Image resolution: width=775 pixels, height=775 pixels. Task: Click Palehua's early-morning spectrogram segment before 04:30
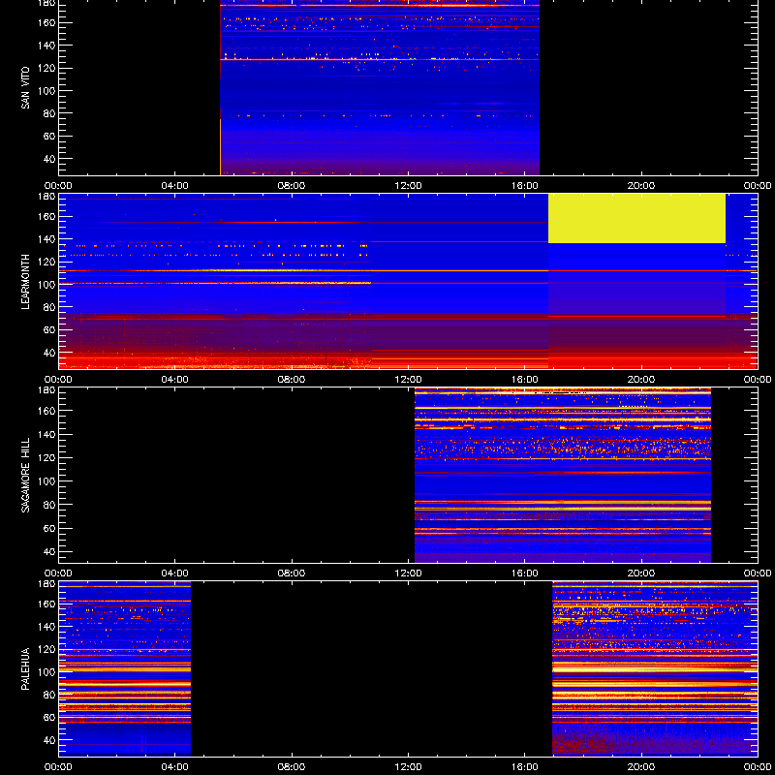click(125, 668)
